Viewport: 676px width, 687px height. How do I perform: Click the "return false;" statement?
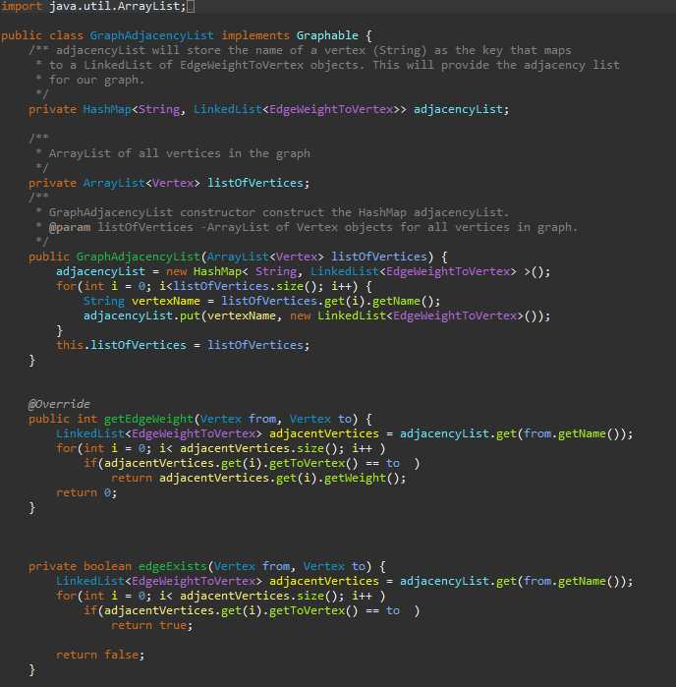(100, 655)
